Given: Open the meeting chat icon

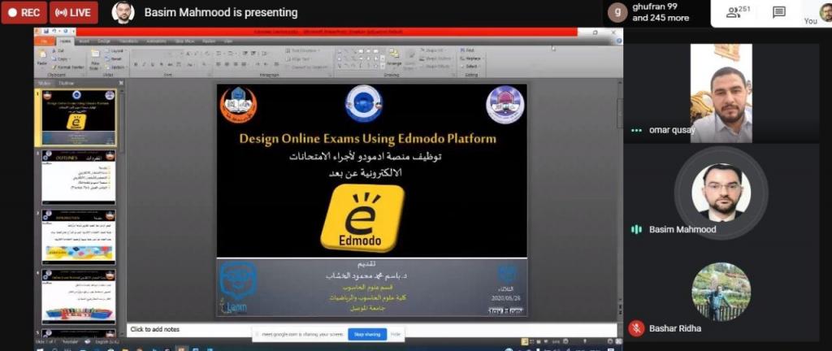Looking at the screenshot, I should (778, 12).
